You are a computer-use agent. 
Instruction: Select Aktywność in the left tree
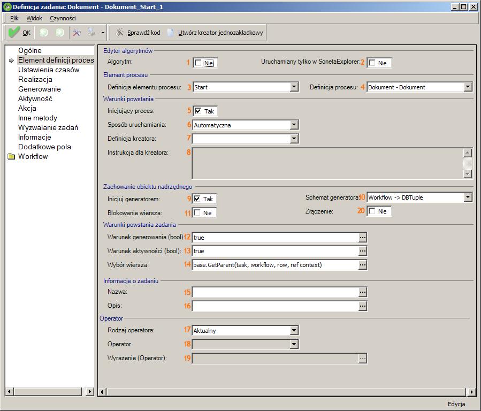35,99
